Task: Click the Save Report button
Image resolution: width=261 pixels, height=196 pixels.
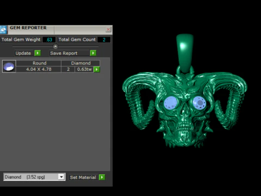Action: (70, 53)
